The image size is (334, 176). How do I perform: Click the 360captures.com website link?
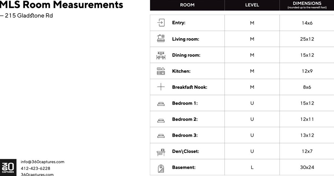(x=37, y=174)
